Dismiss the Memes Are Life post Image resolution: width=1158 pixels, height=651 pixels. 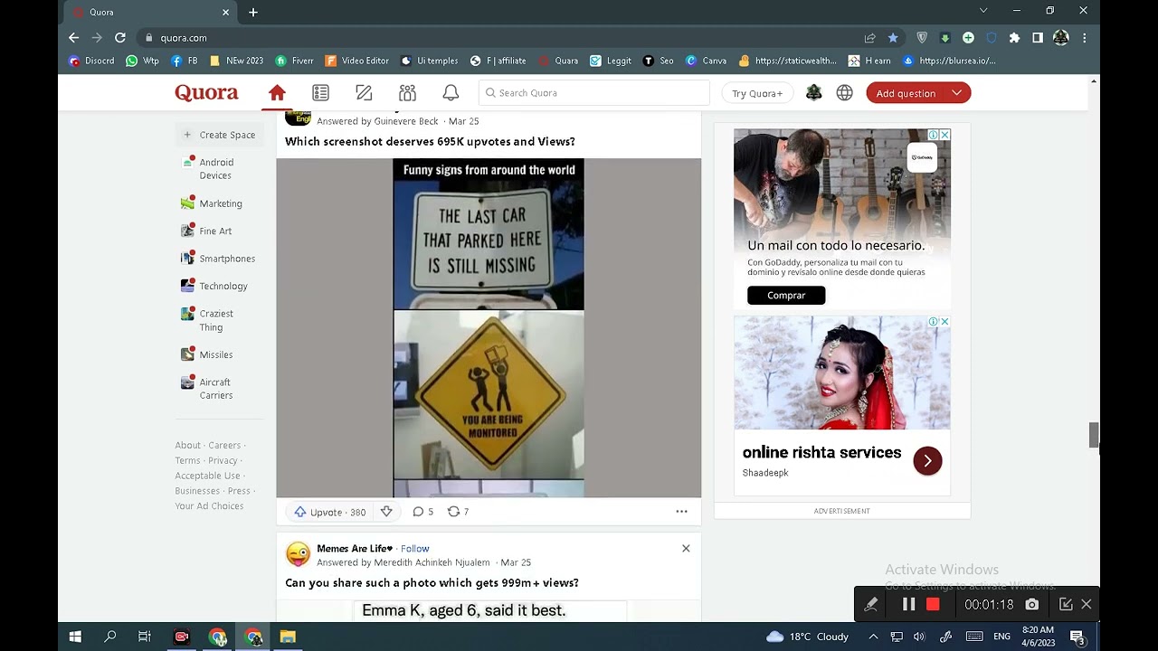pos(686,548)
